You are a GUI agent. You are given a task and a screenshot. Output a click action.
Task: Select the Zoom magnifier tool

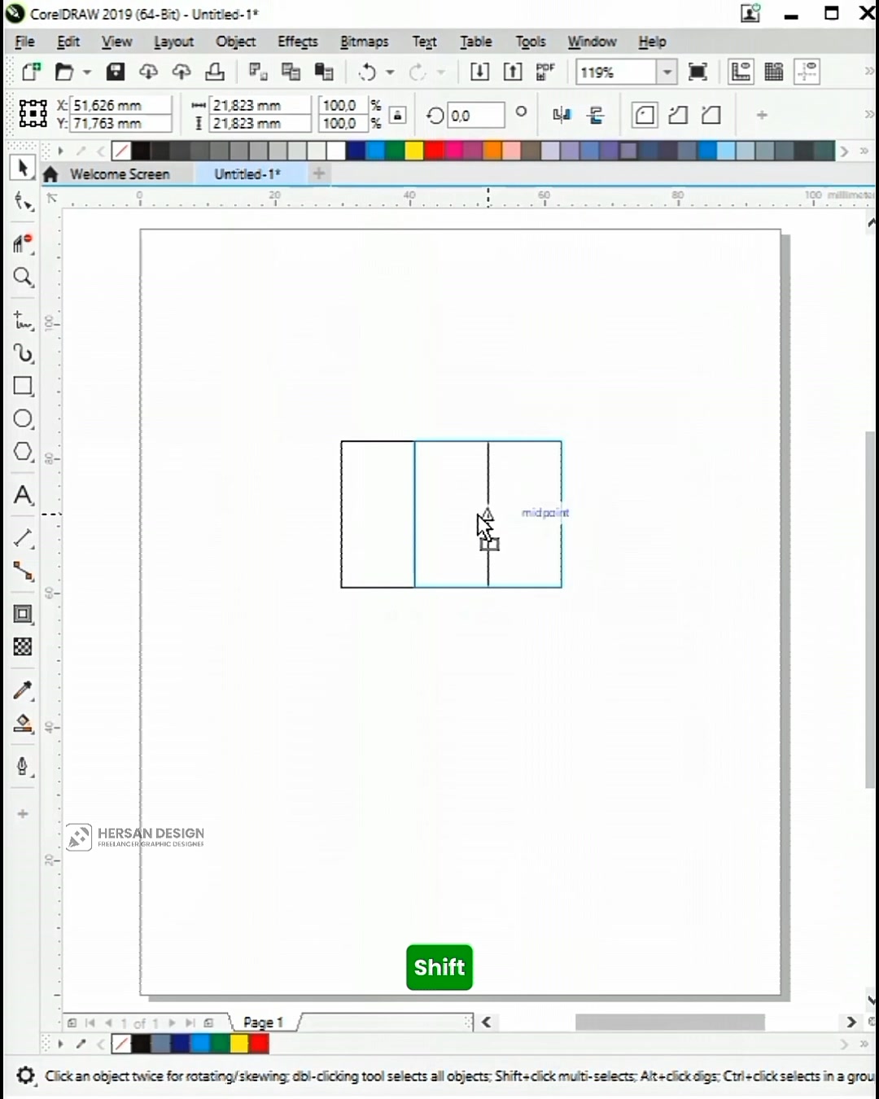[23, 278]
